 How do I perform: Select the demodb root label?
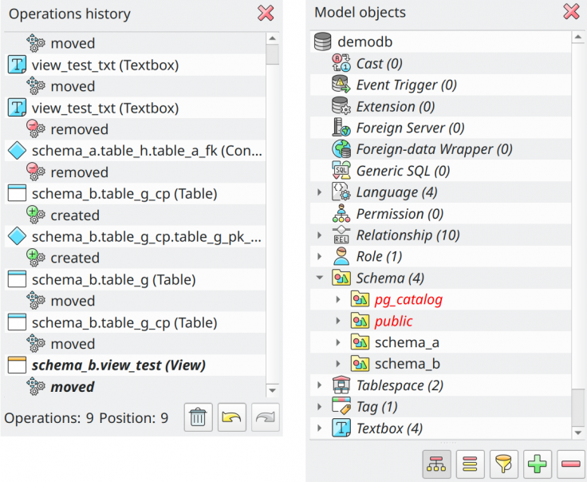coord(365,41)
